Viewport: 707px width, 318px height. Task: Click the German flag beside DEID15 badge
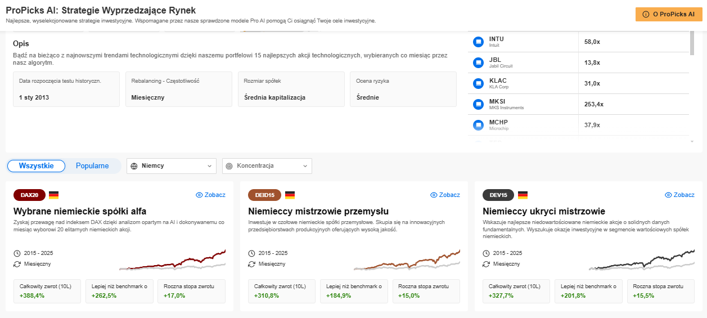pyautogui.click(x=289, y=195)
